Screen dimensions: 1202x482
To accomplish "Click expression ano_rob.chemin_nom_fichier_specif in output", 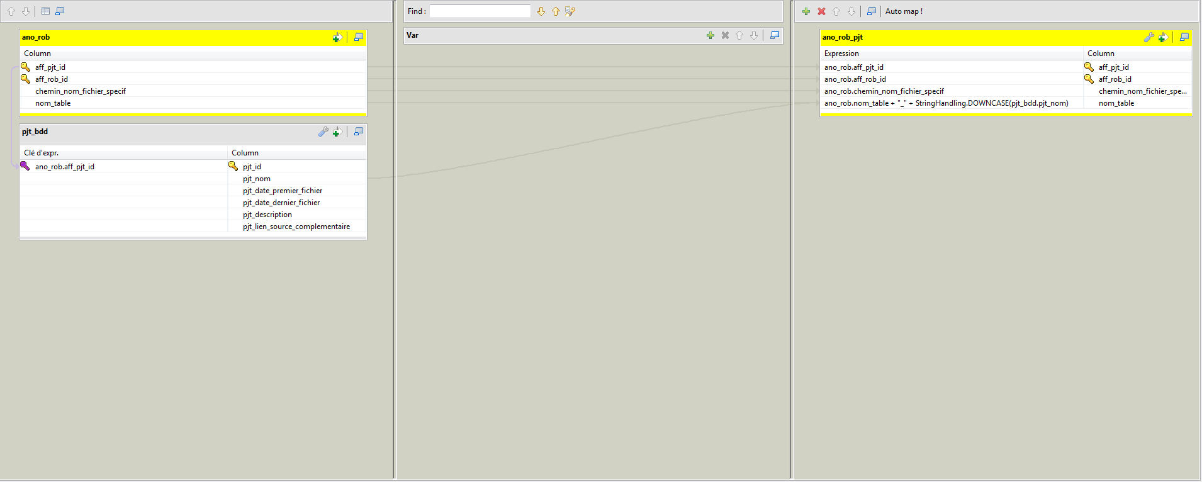I will click(x=952, y=91).
